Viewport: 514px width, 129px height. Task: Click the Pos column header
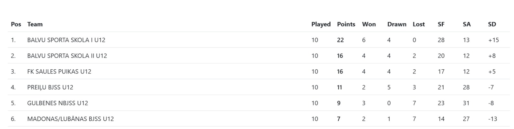16,24
